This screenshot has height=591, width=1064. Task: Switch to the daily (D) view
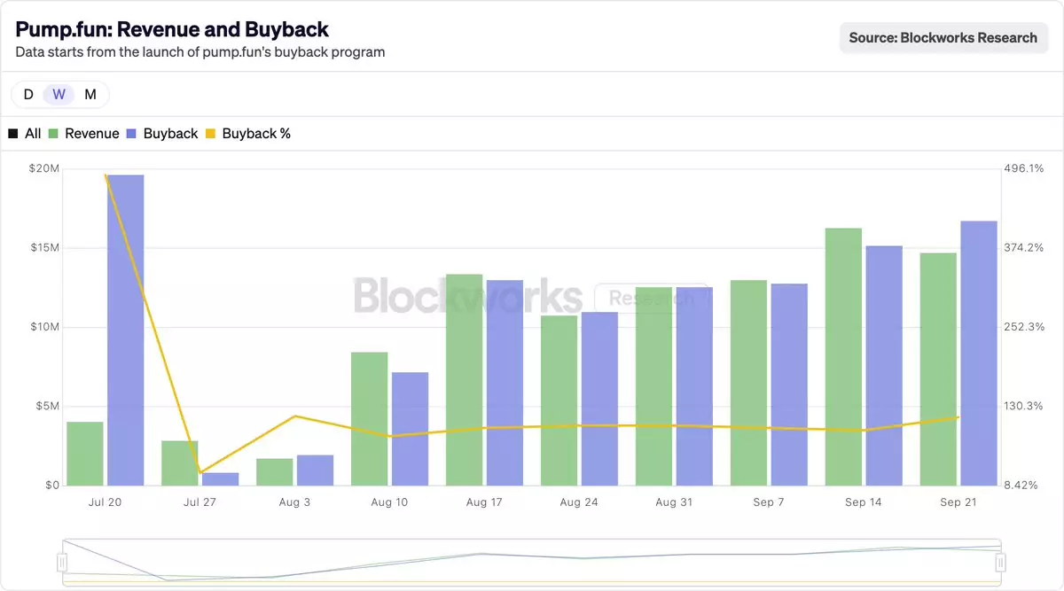click(x=28, y=94)
